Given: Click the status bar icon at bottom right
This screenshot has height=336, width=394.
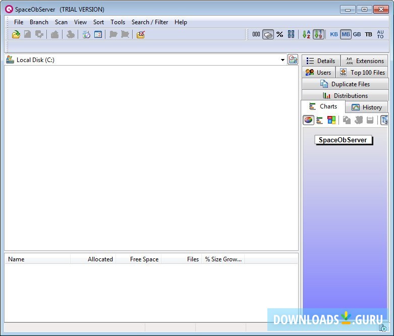Looking at the screenshot, I should pos(383,328).
